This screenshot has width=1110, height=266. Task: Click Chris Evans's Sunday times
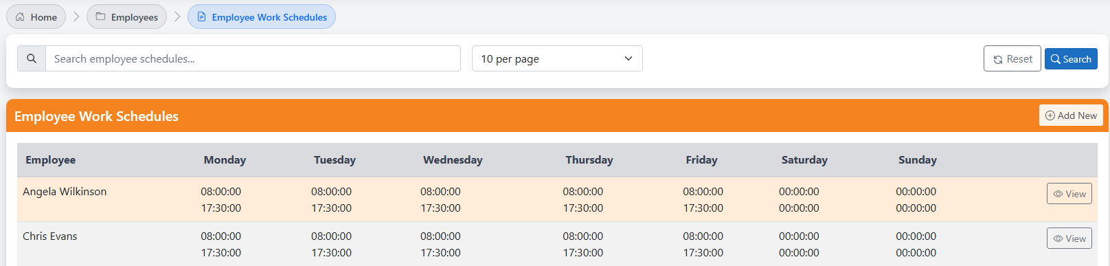point(916,244)
